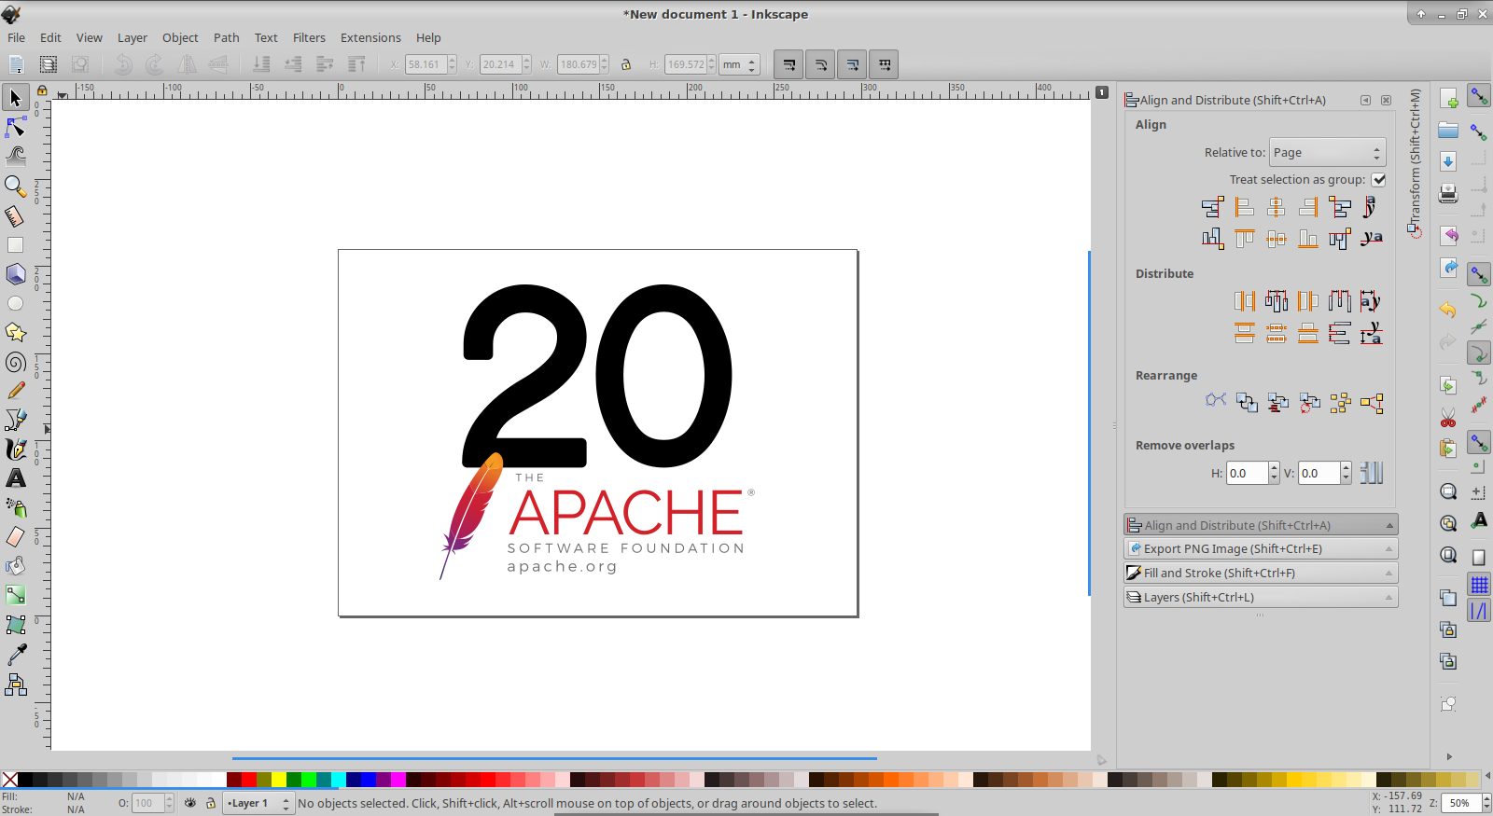
Task: Open the Extensions menu
Action: point(370,37)
